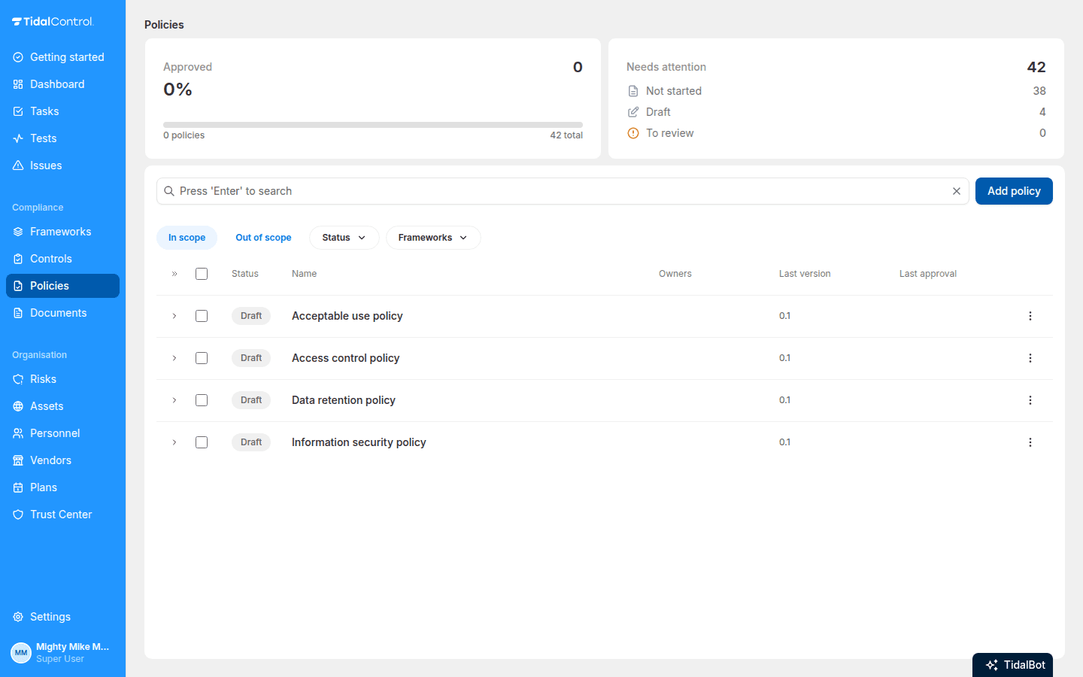Click the Personnel people icon
The width and height of the screenshot is (1083, 677).
[18, 433]
